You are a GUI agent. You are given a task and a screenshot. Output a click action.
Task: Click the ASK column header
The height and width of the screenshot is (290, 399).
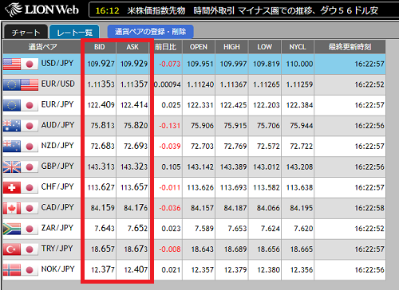coord(132,47)
